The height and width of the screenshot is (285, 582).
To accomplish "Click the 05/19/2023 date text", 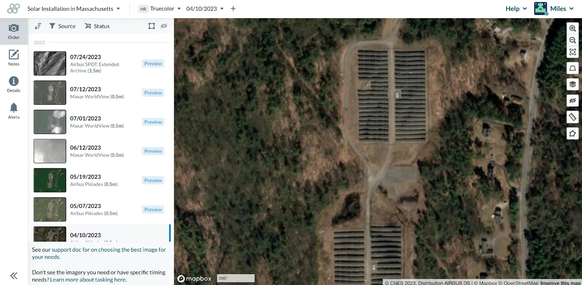I will (x=85, y=177).
